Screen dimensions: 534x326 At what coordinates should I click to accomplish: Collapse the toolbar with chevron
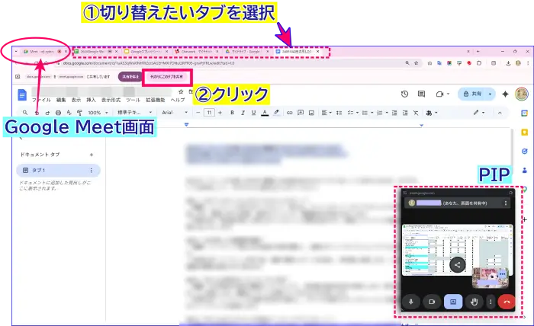(500, 113)
